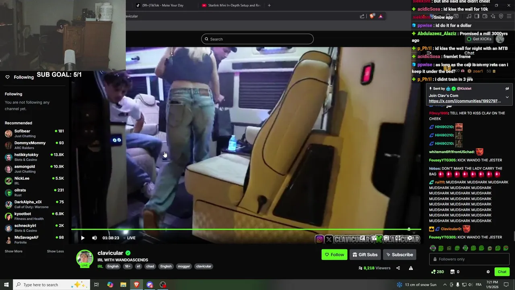Report the stream via warning icon

point(411,268)
